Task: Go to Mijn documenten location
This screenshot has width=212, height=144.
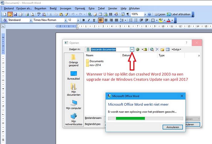Action: [x=74, y=89]
